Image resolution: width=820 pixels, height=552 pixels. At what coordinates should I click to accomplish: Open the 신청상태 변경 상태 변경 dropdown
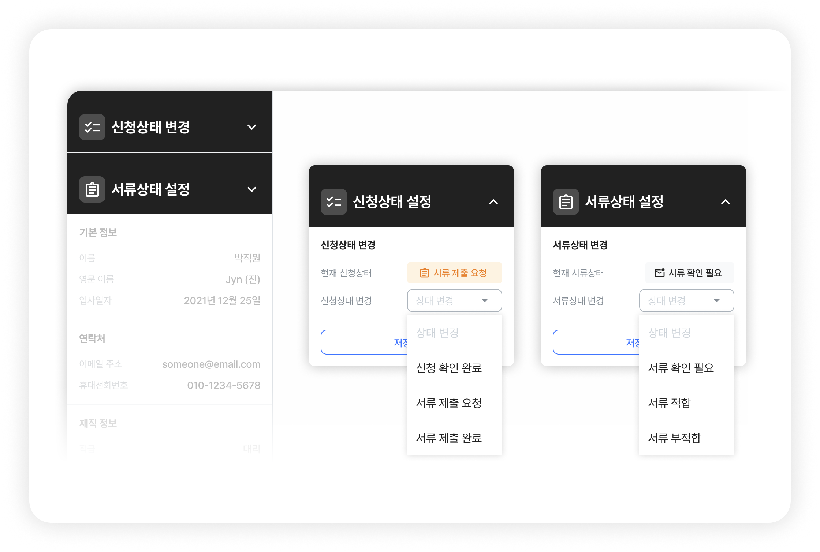[x=454, y=300]
